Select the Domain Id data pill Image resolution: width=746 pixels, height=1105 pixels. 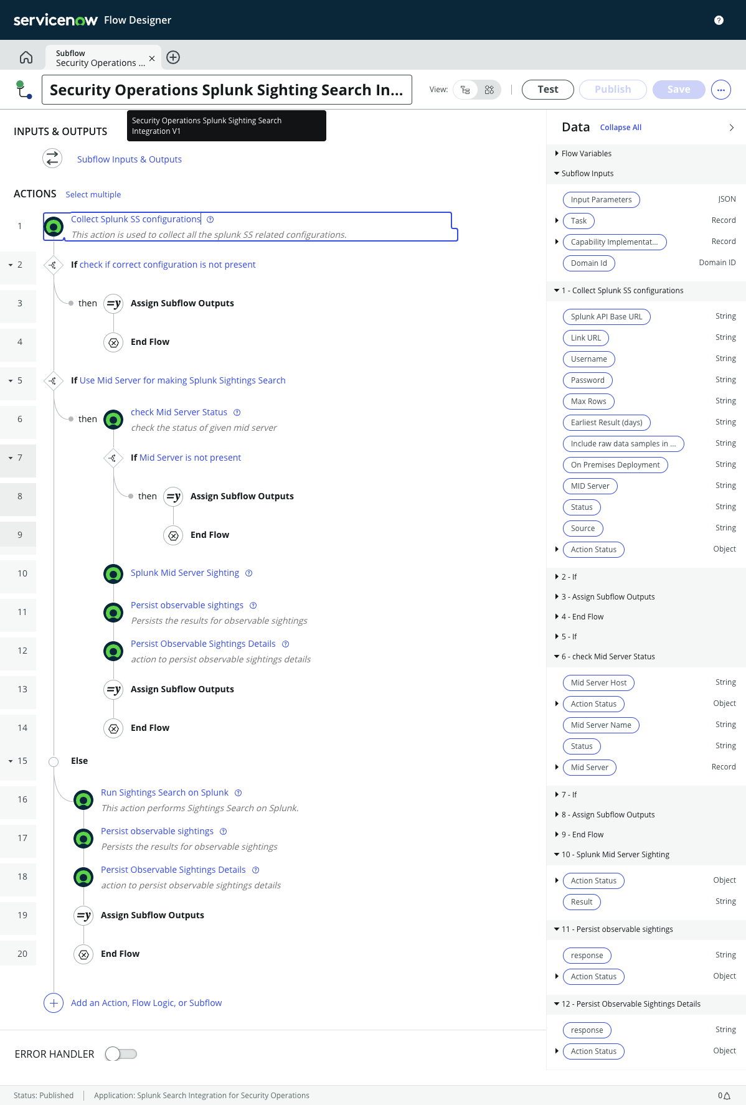[589, 263]
